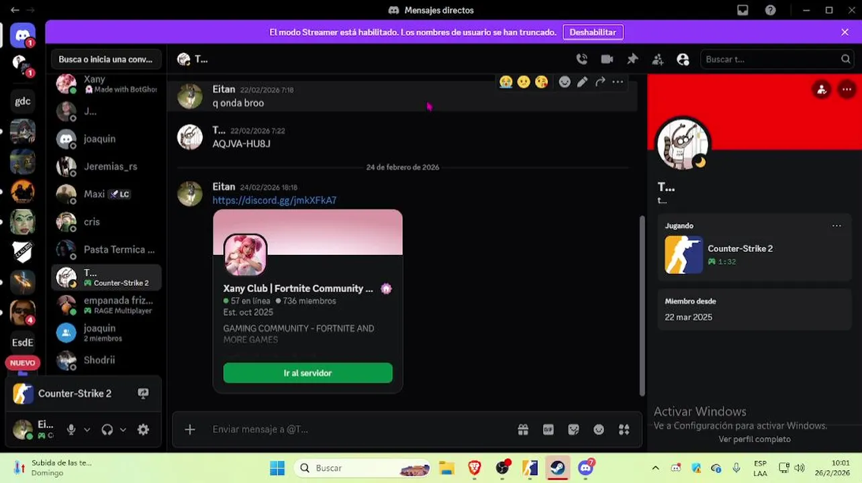Go back with the title bar back arrow
The width and height of the screenshot is (862, 483).
(x=15, y=10)
